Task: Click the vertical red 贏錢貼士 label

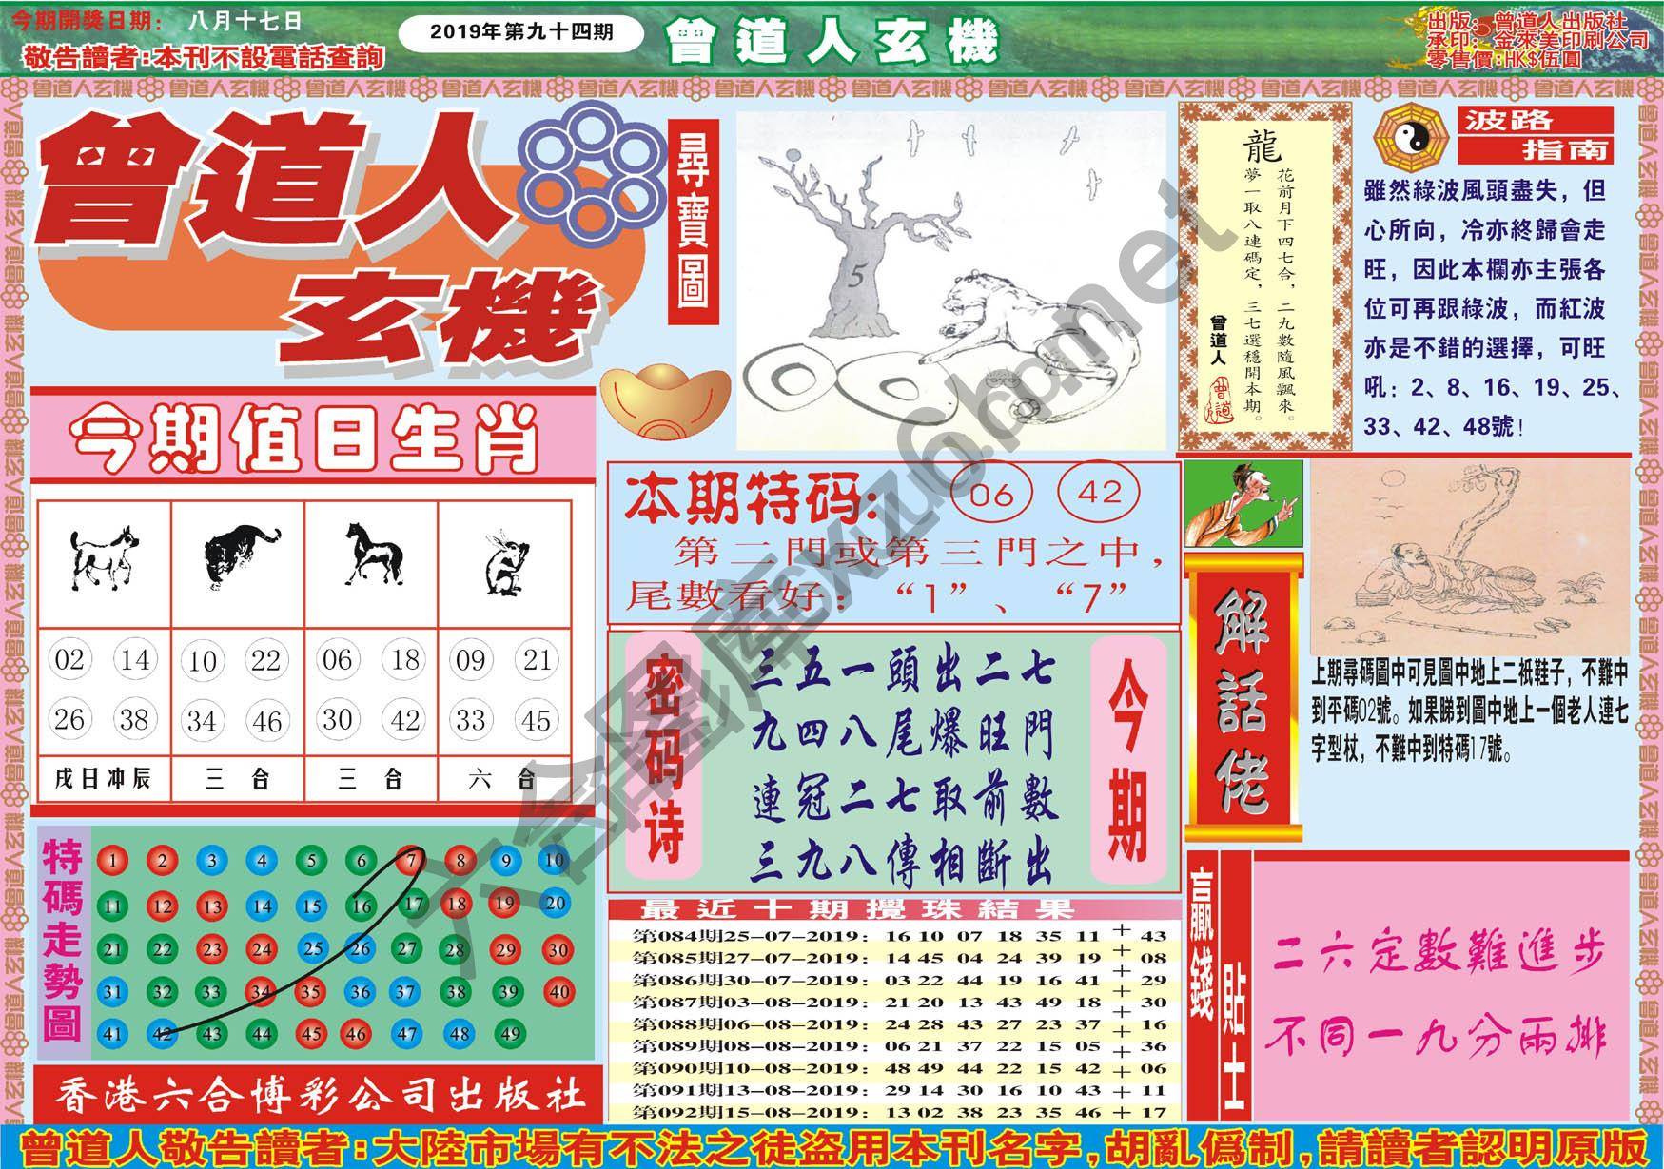Action: click(x=1220, y=984)
